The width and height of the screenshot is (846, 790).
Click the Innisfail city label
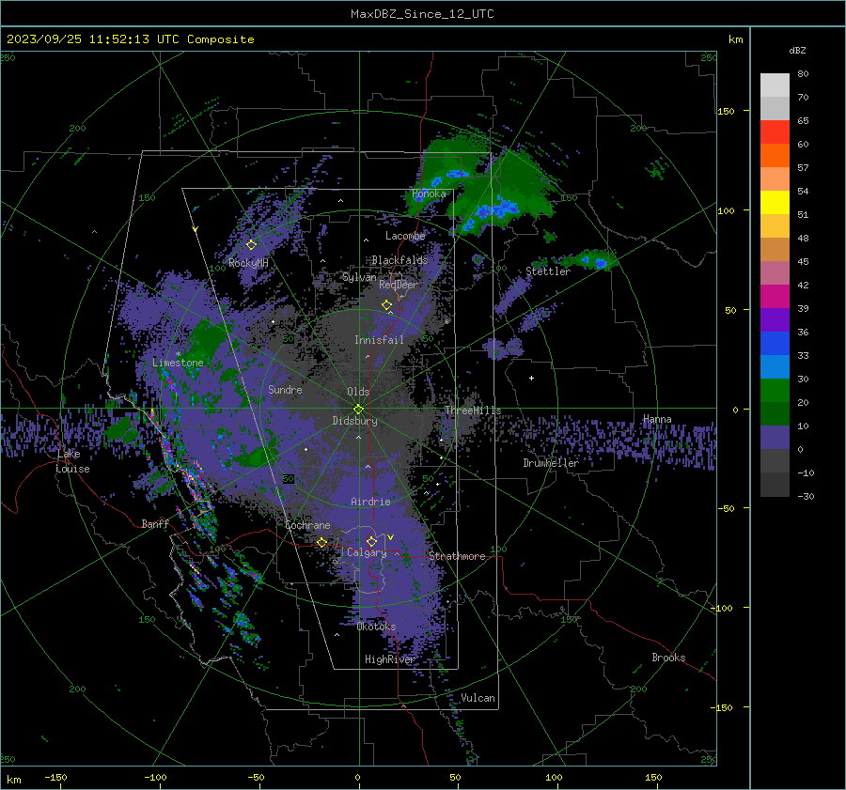pyautogui.click(x=379, y=340)
